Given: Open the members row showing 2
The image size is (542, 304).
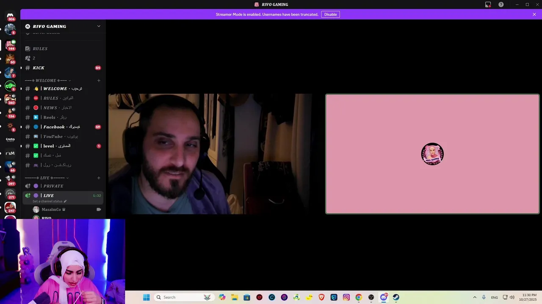Looking at the screenshot, I should 63,58.
